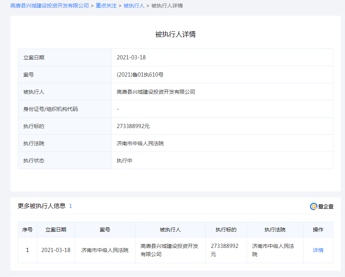
Task: Click the 273388992元 value in the upper details table
Action: tap(133, 126)
